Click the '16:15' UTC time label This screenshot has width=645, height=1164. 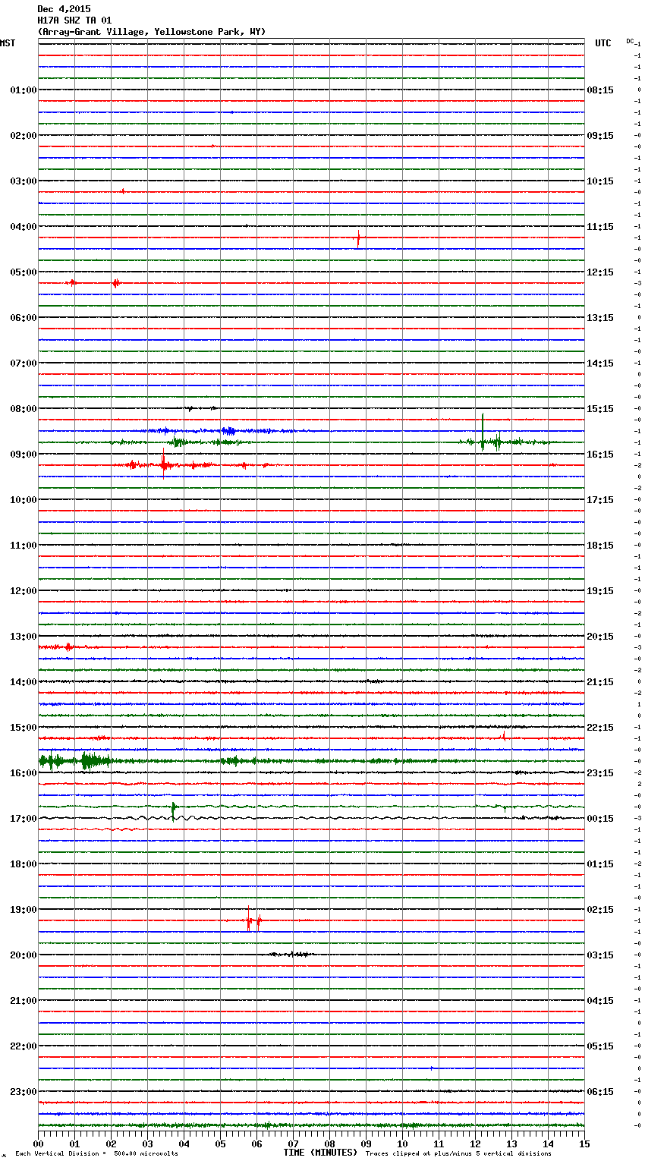tap(600, 455)
